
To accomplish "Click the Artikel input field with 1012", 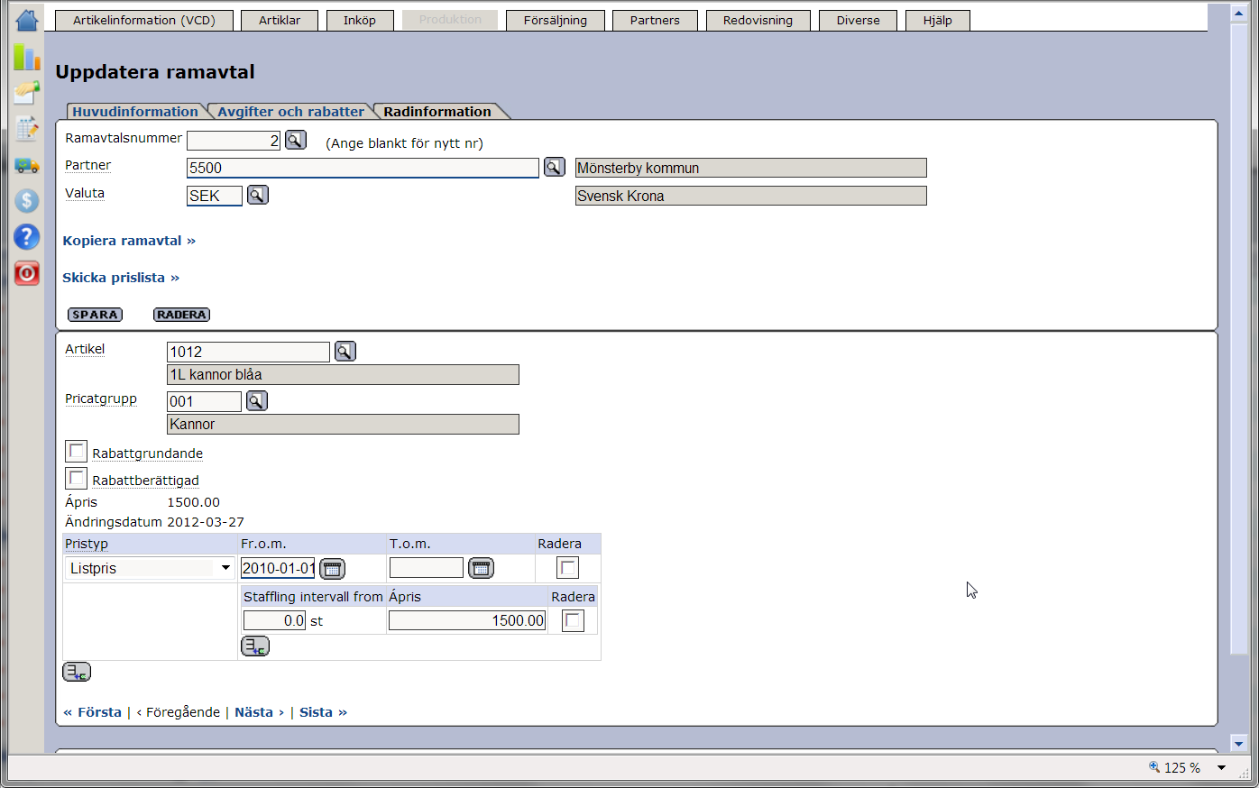I will (249, 352).
